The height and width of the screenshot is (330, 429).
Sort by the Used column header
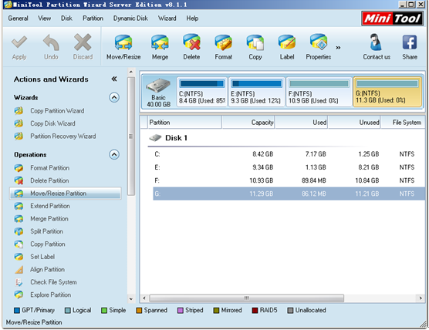[301, 123]
